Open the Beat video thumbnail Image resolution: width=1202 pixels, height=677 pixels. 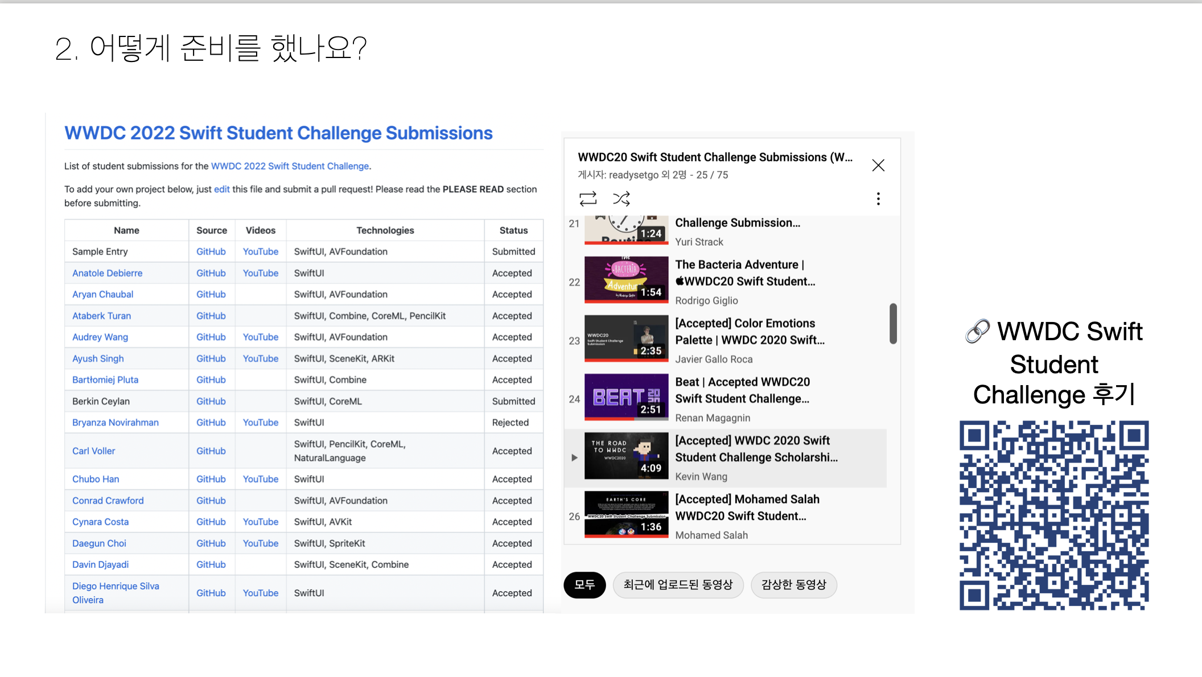coord(626,397)
